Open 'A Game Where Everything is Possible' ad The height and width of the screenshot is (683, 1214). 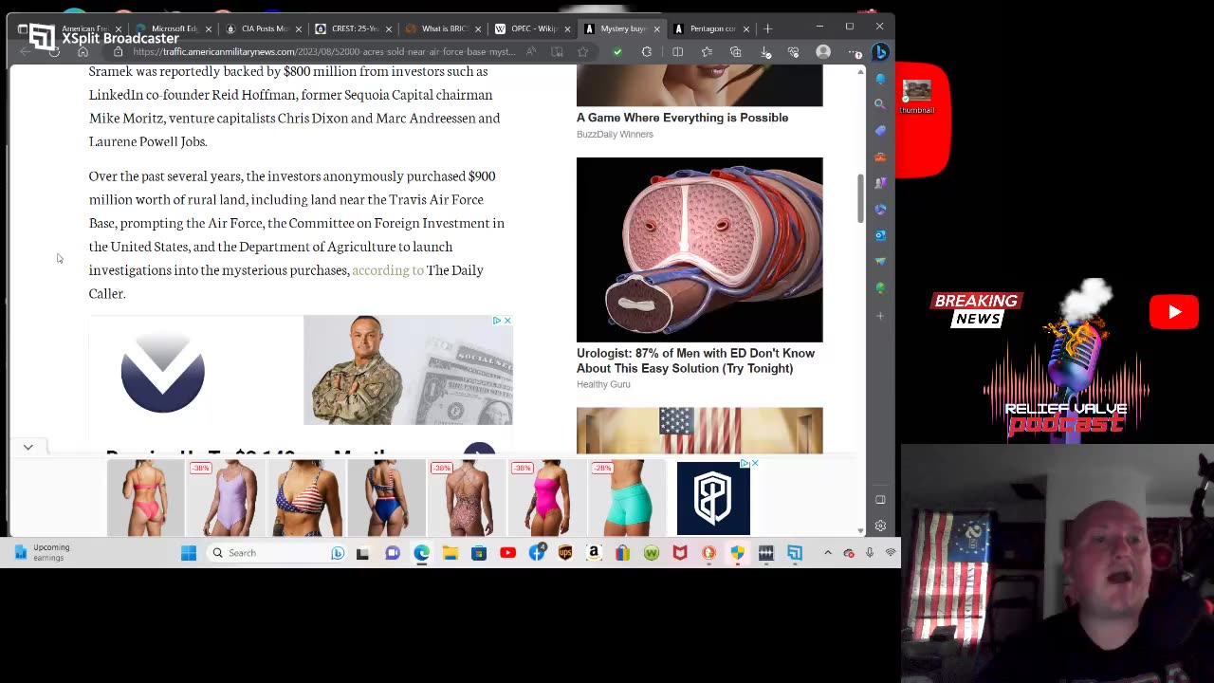point(682,118)
